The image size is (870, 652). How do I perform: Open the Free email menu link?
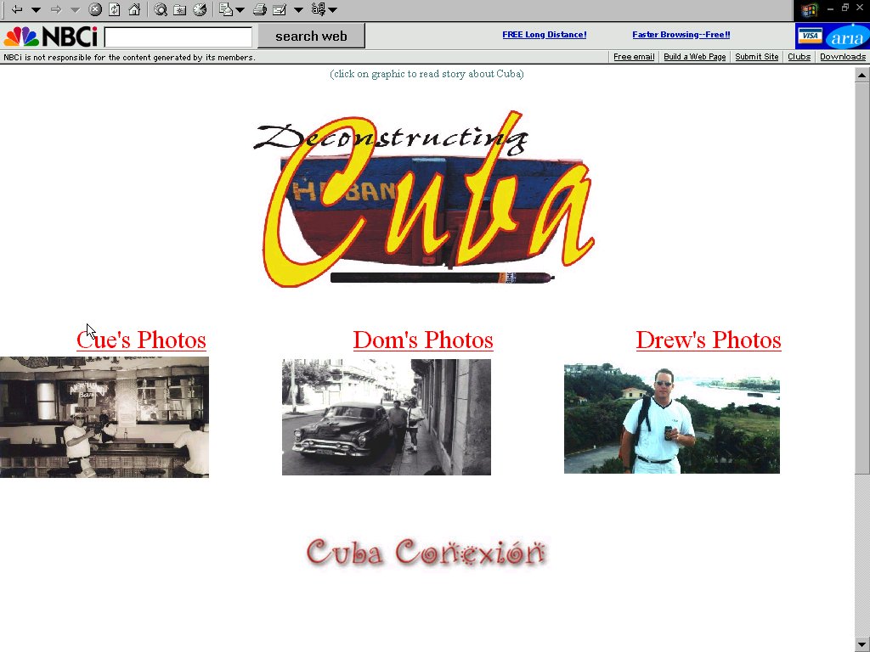coord(634,57)
